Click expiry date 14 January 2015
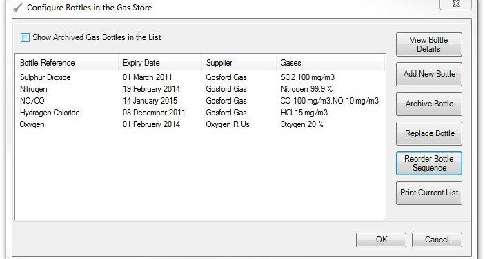 coord(150,101)
